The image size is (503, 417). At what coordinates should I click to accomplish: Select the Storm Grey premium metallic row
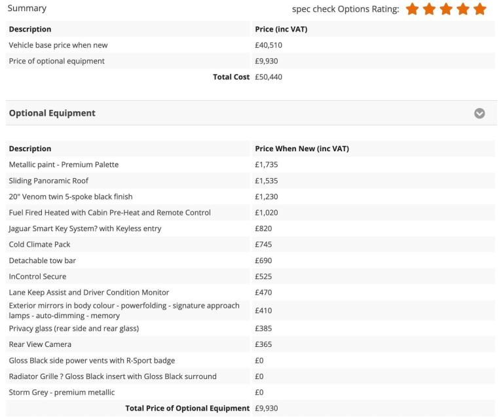[250, 392]
